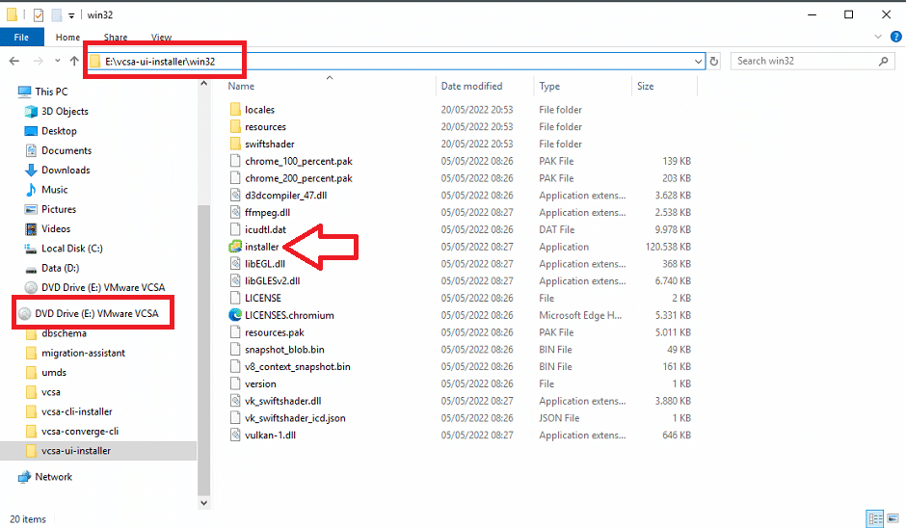Go up one folder level
This screenshot has height=528, width=906.
pyautogui.click(x=74, y=61)
